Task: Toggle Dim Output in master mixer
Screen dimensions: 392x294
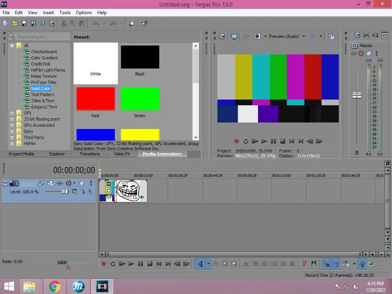Action: coord(375,35)
